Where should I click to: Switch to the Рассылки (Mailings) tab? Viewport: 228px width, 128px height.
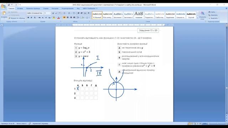pos(55,9)
